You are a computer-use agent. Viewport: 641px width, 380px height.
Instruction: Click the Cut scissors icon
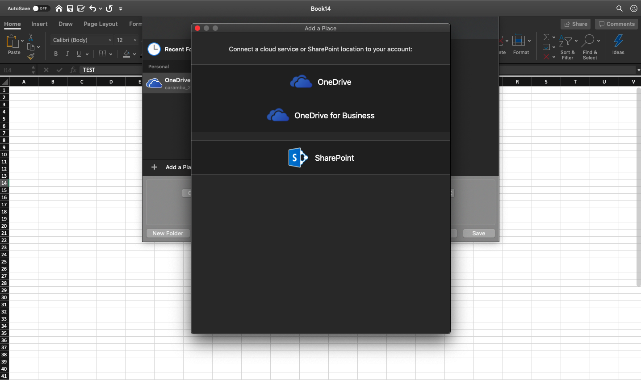point(31,38)
